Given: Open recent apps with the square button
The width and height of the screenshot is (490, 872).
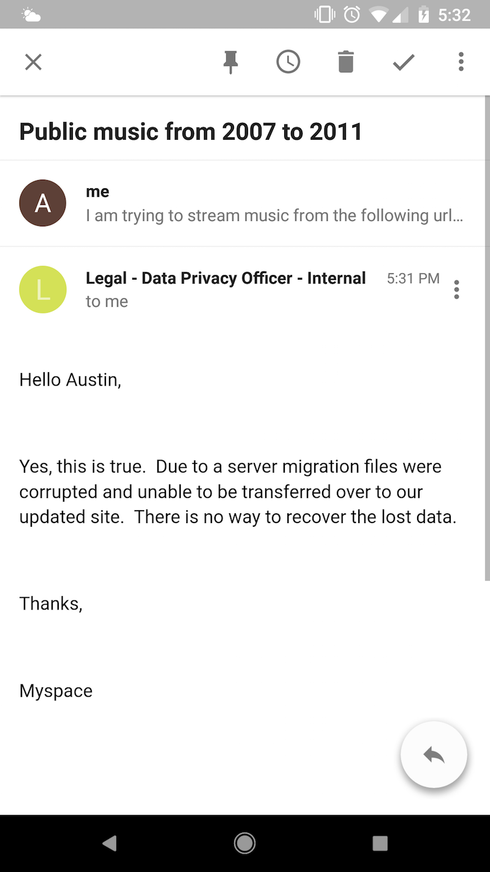Looking at the screenshot, I should (380, 844).
